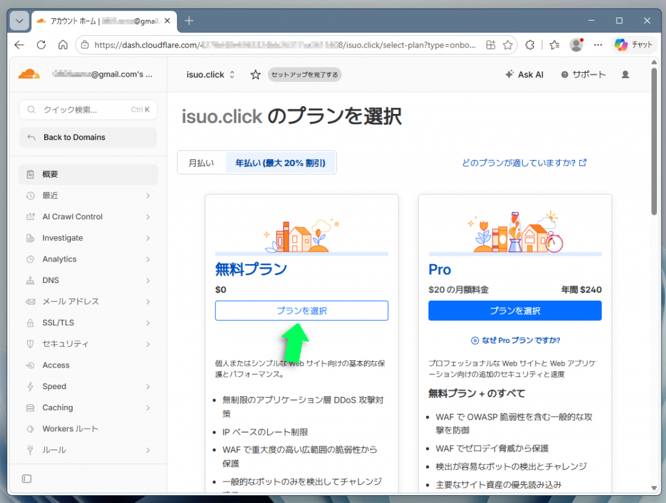666x503 pixels.
Task: Add page to favorites star in address bar
Action: click(507, 45)
